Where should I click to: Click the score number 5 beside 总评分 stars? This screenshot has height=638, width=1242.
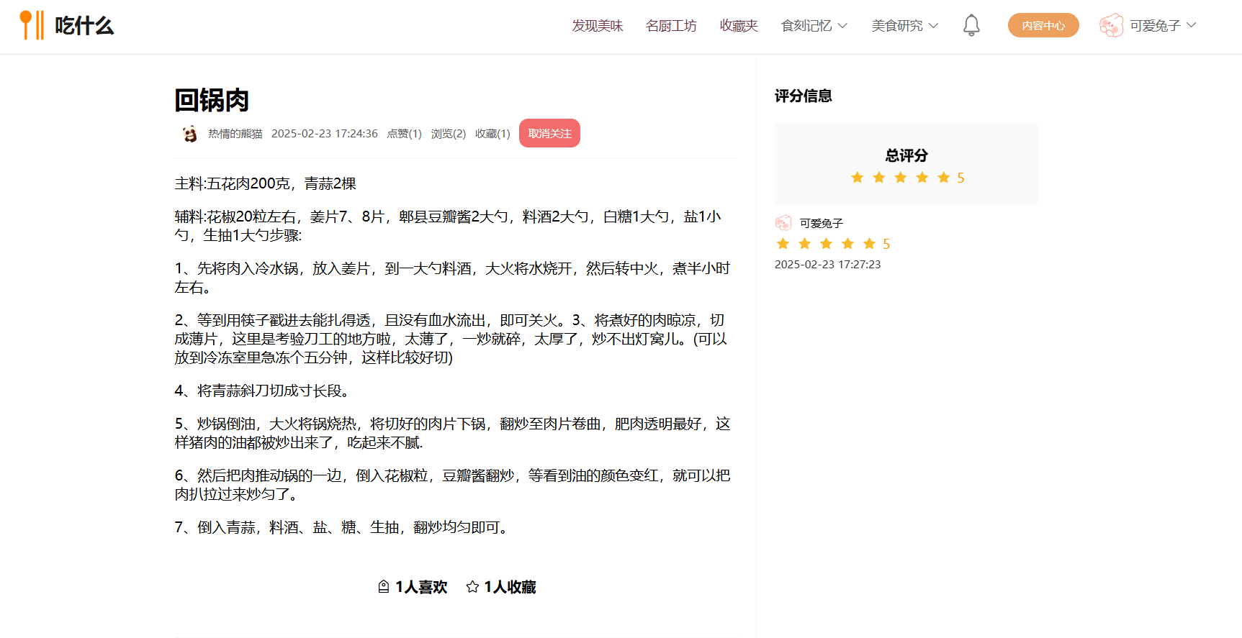[960, 178]
